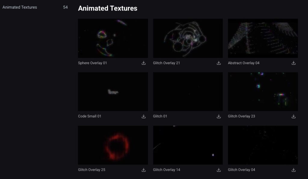The height and width of the screenshot is (179, 308).
Task: Select the Glitch Overlay 14 thumbnail
Action: point(188,145)
